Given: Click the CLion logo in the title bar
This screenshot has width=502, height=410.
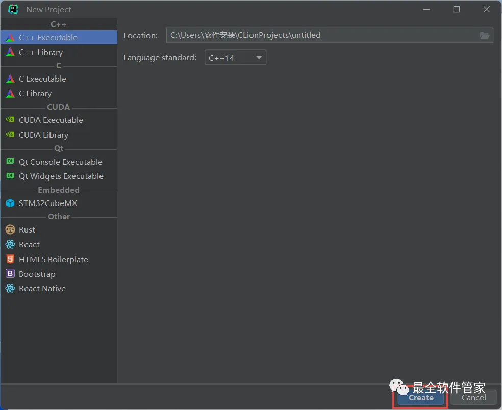Looking at the screenshot, I should point(13,9).
